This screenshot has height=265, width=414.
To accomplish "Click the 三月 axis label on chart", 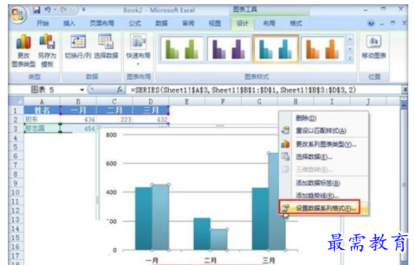I will [x=269, y=260].
